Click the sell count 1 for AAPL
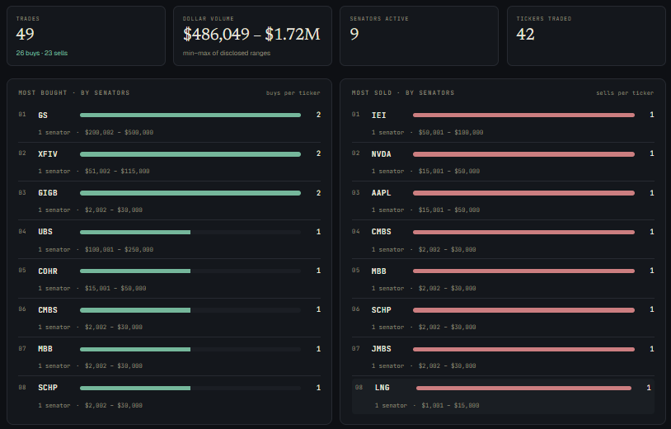The image size is (671, 429). (652, 193)
